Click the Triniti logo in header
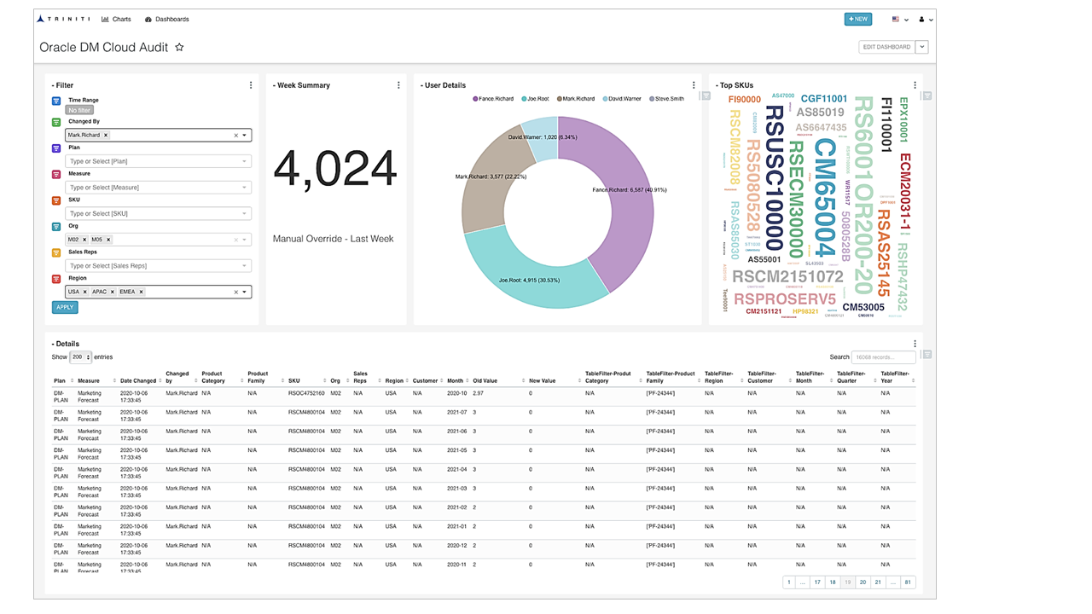 coord(64,19)
